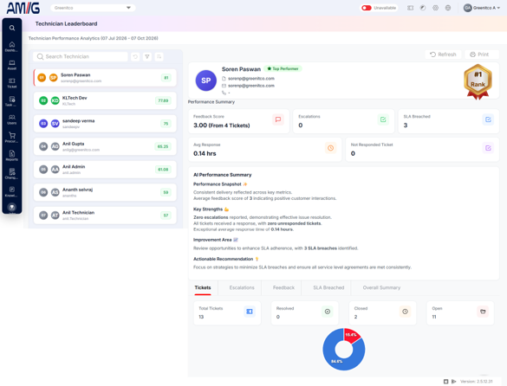Image resolution: width=507 pixels, height=386 pixels.
Task: Click Anil Admin's score 61.08
Action: click(163, 170)
